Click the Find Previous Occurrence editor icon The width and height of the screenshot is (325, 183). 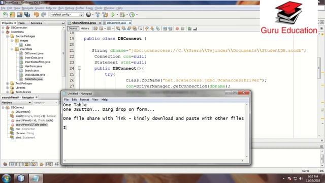coord(124,28)
